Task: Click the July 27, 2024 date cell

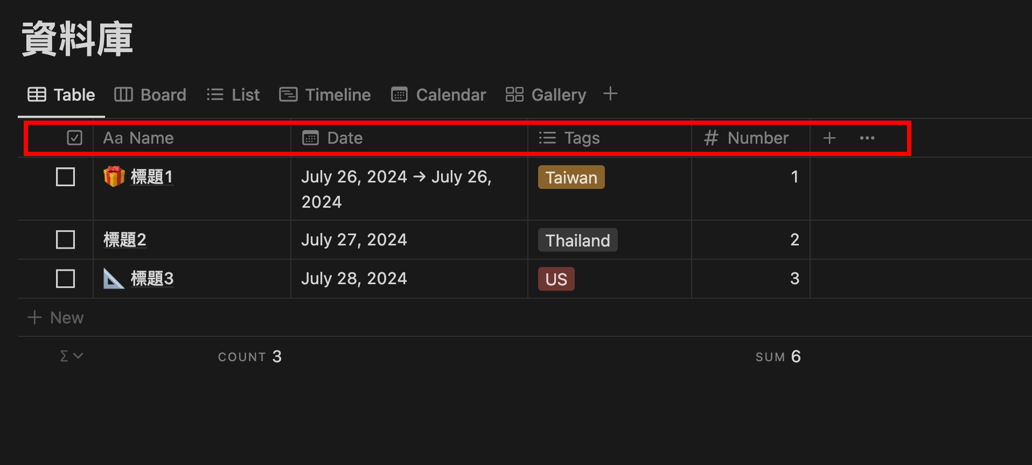Action: [354, 239]
